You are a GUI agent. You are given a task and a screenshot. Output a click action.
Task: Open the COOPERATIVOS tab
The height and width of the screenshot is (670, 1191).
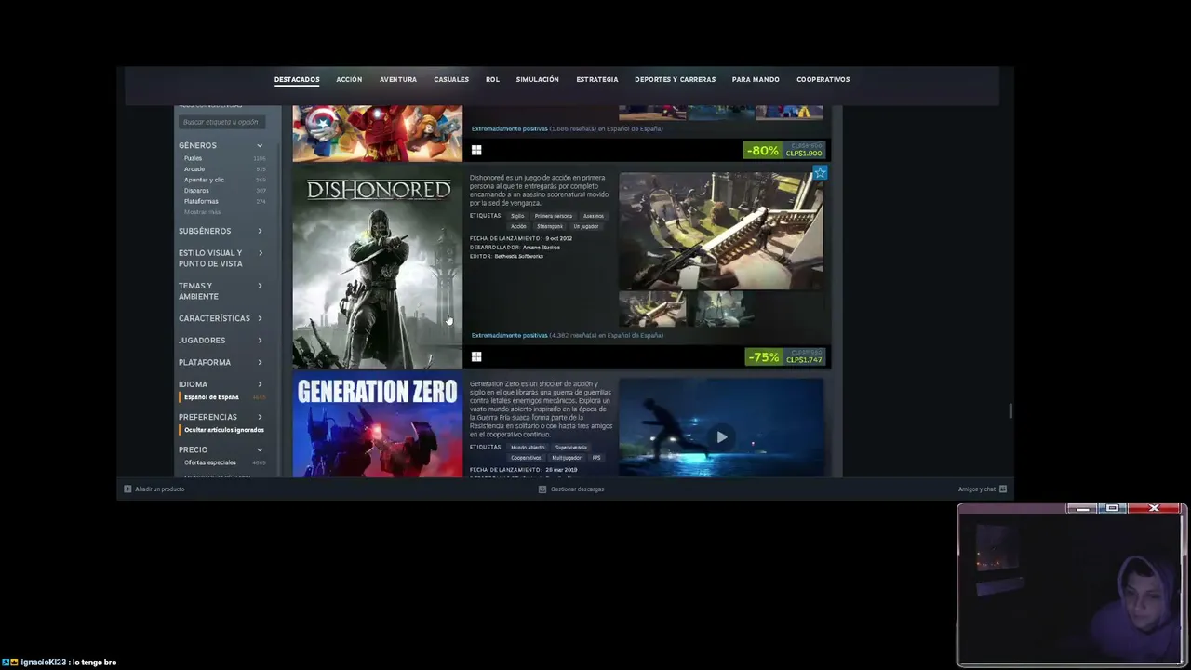coord(823,80)
